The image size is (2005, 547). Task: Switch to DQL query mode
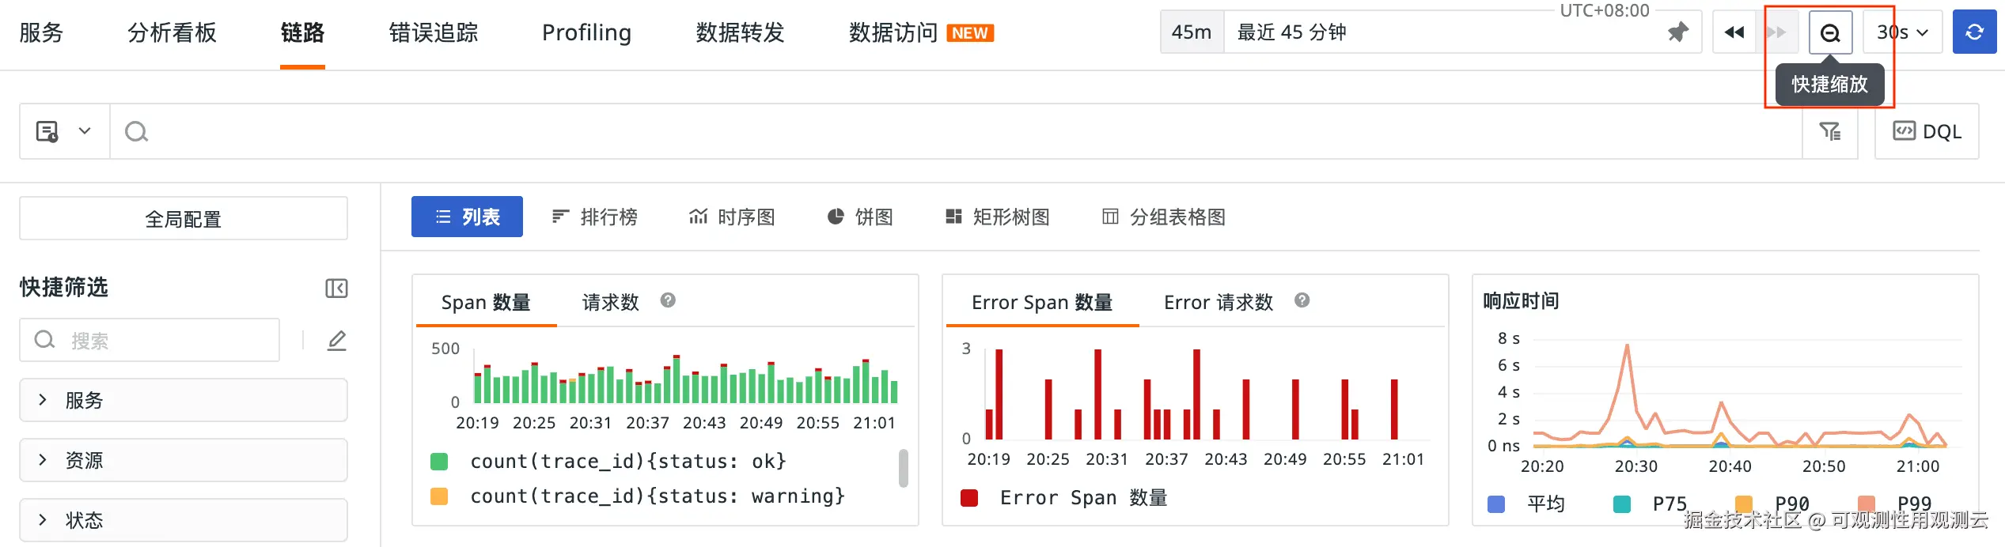1927,131
